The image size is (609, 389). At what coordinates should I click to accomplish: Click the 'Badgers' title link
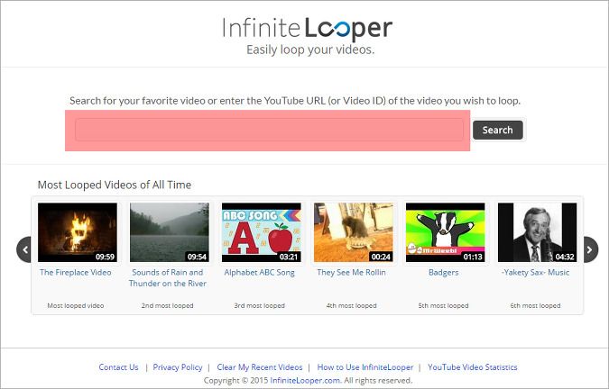[x=444, y=272]
